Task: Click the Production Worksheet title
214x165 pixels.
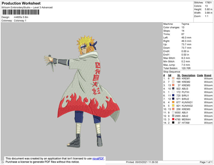Action: click(21, 4)
